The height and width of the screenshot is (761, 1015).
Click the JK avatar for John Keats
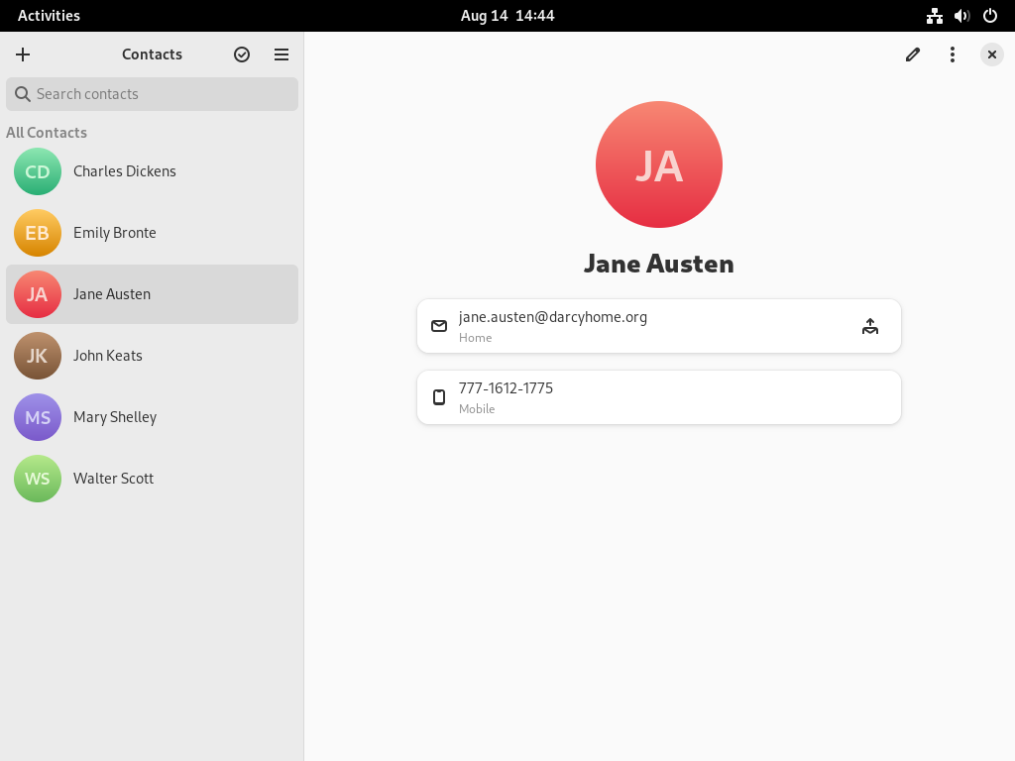tap(38, 356)
